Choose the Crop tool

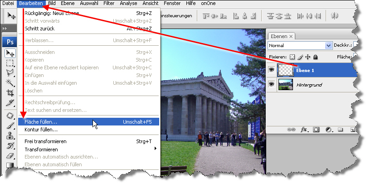click(10, 93)
